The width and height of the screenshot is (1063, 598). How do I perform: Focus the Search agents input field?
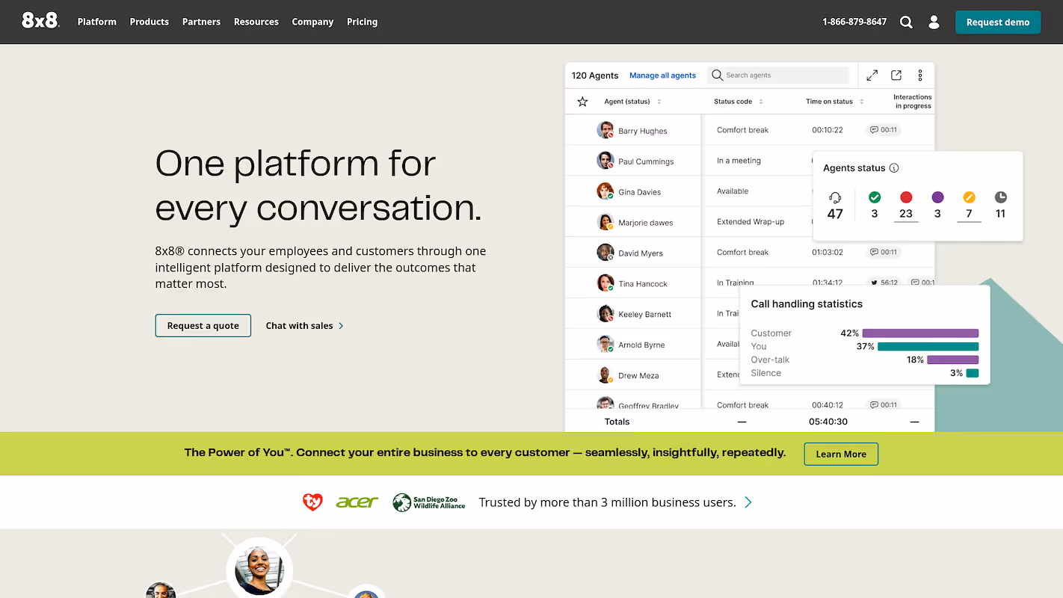click(x=778, y=75)
